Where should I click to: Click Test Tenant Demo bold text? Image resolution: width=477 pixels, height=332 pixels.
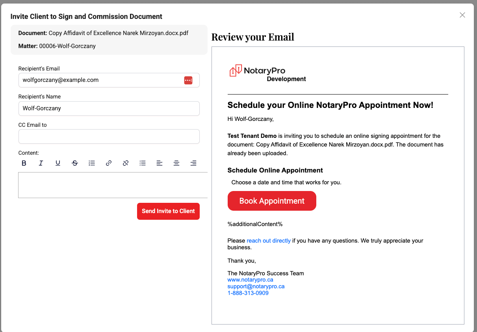pos(252,136)
